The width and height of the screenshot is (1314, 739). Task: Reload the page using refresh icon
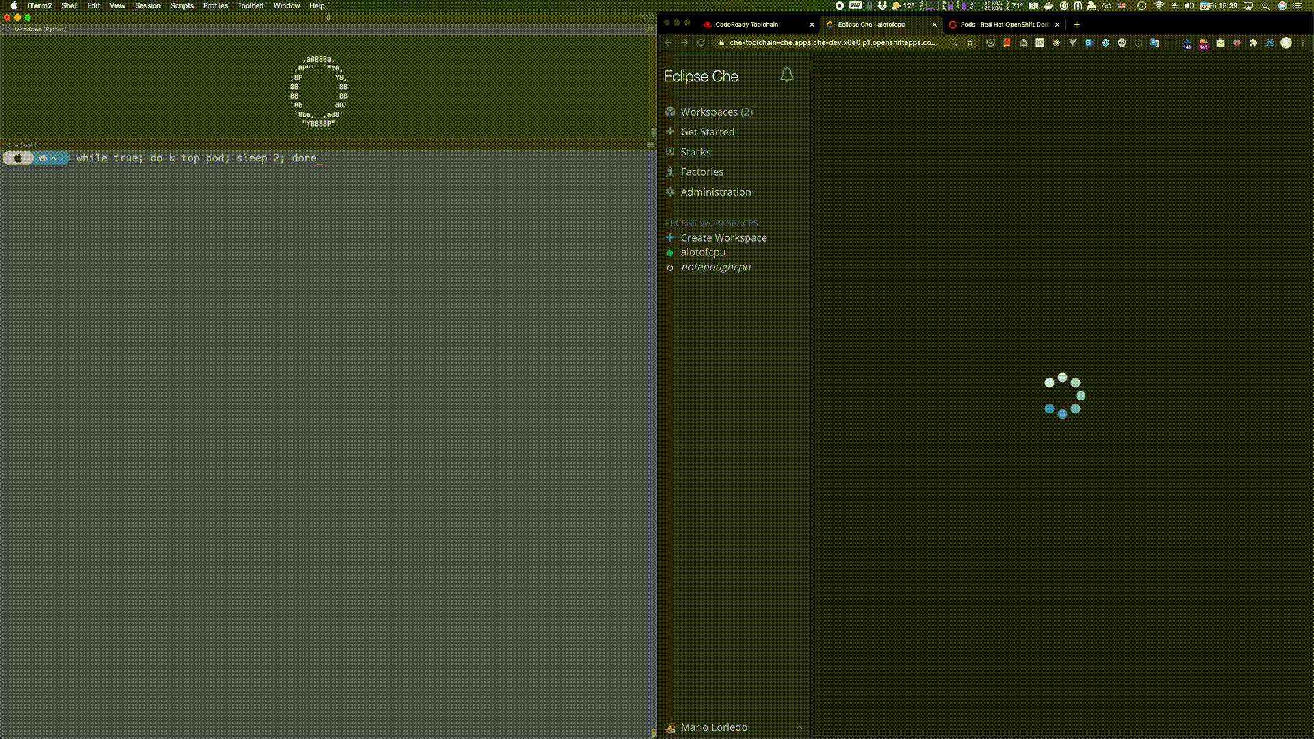pos(701,42)
